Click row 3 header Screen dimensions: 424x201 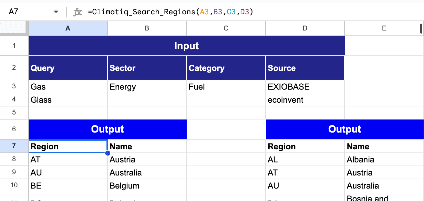[14, 86]
